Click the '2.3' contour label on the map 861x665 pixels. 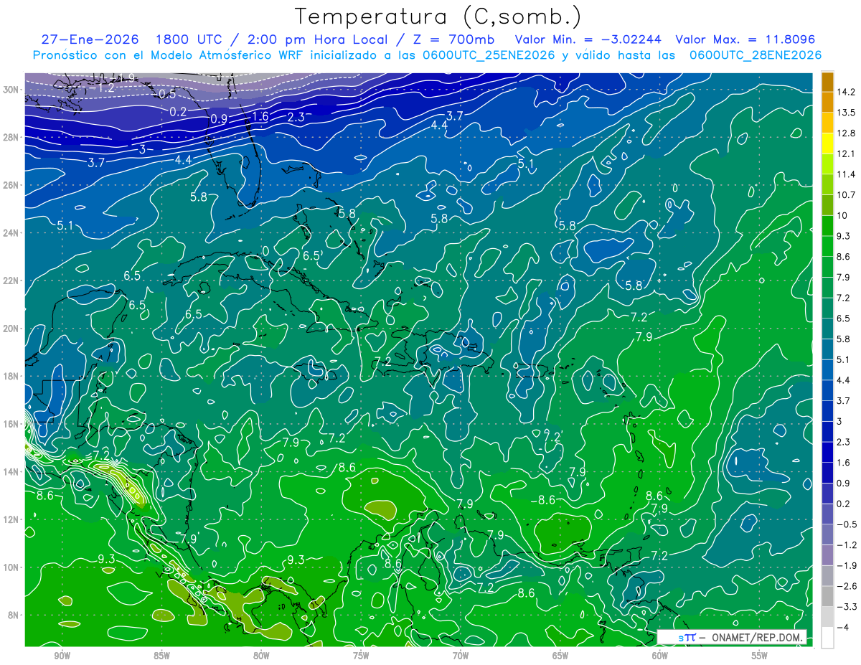[296, 117]
